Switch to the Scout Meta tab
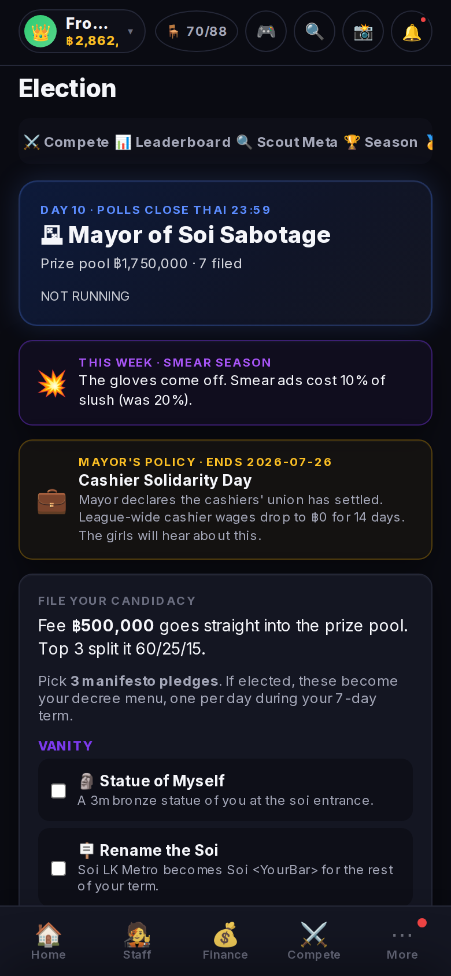 287,142
